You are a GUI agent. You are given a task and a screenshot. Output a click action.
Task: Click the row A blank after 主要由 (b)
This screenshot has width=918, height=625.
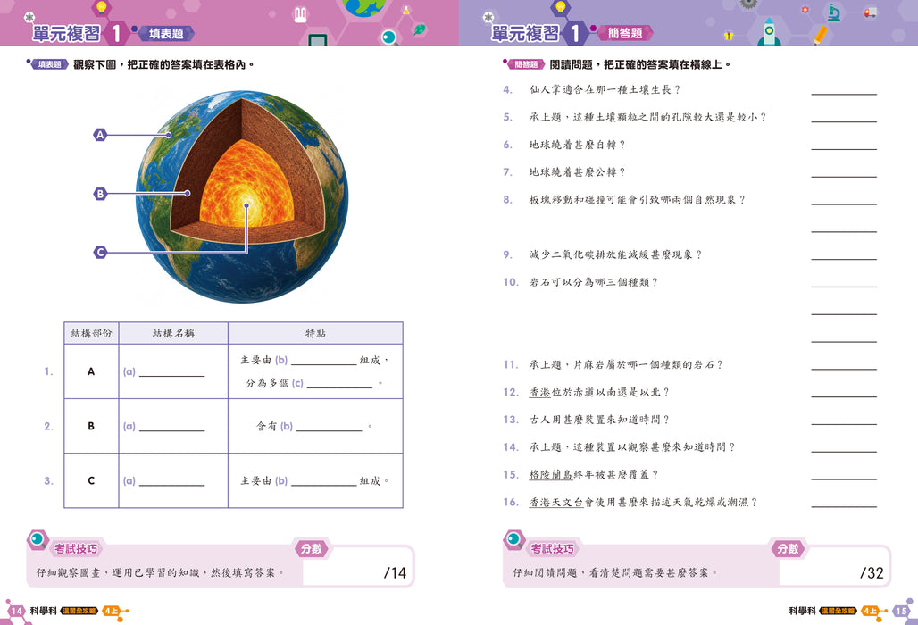click(324, 361)
